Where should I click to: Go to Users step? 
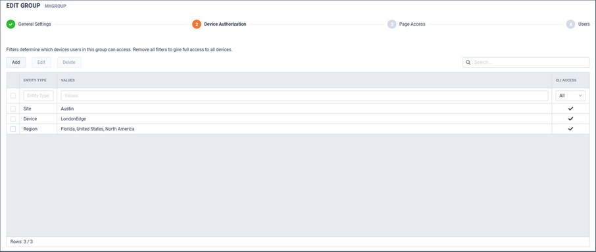coord(584,24)
